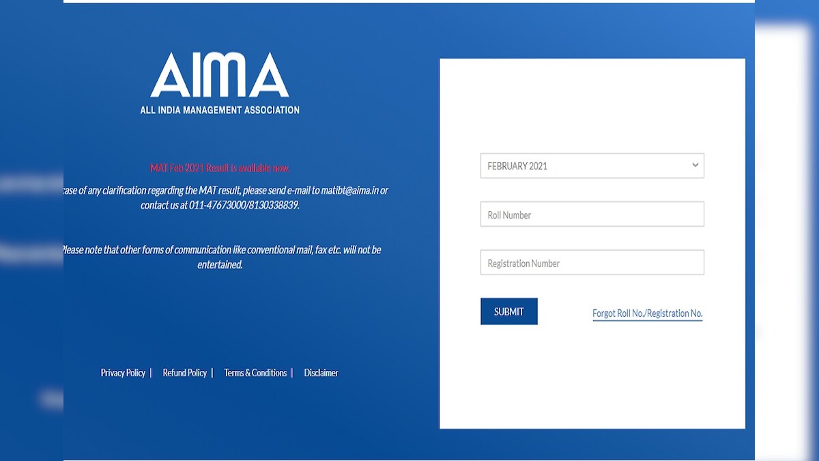Screen dimensions: 819x461
Task: Open the Refund Policy page
Action: pyautogui.click(x=184, y=372)
